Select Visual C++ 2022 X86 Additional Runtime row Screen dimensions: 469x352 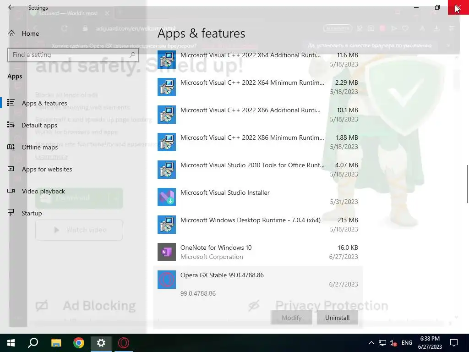pyautogui.click(x=258, y=114)
